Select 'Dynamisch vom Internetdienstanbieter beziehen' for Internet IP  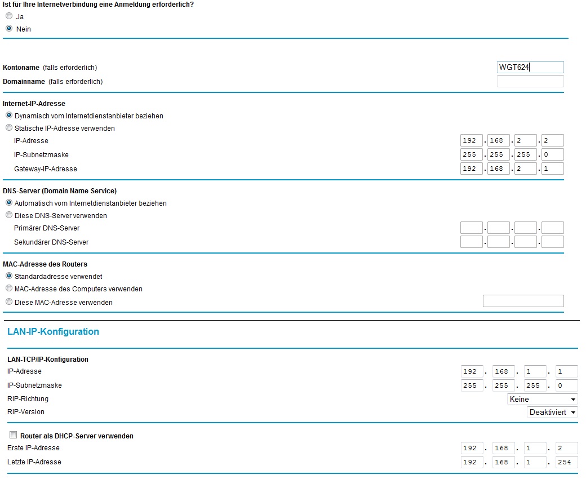pos(9,116)
